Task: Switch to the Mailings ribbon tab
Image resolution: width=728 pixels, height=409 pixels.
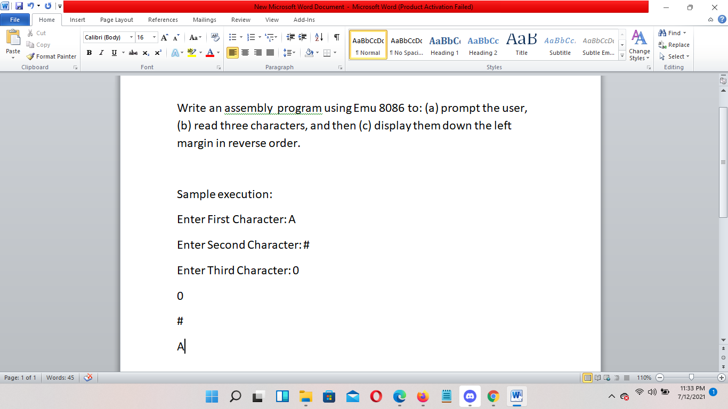Action: [x=204, y=20]
